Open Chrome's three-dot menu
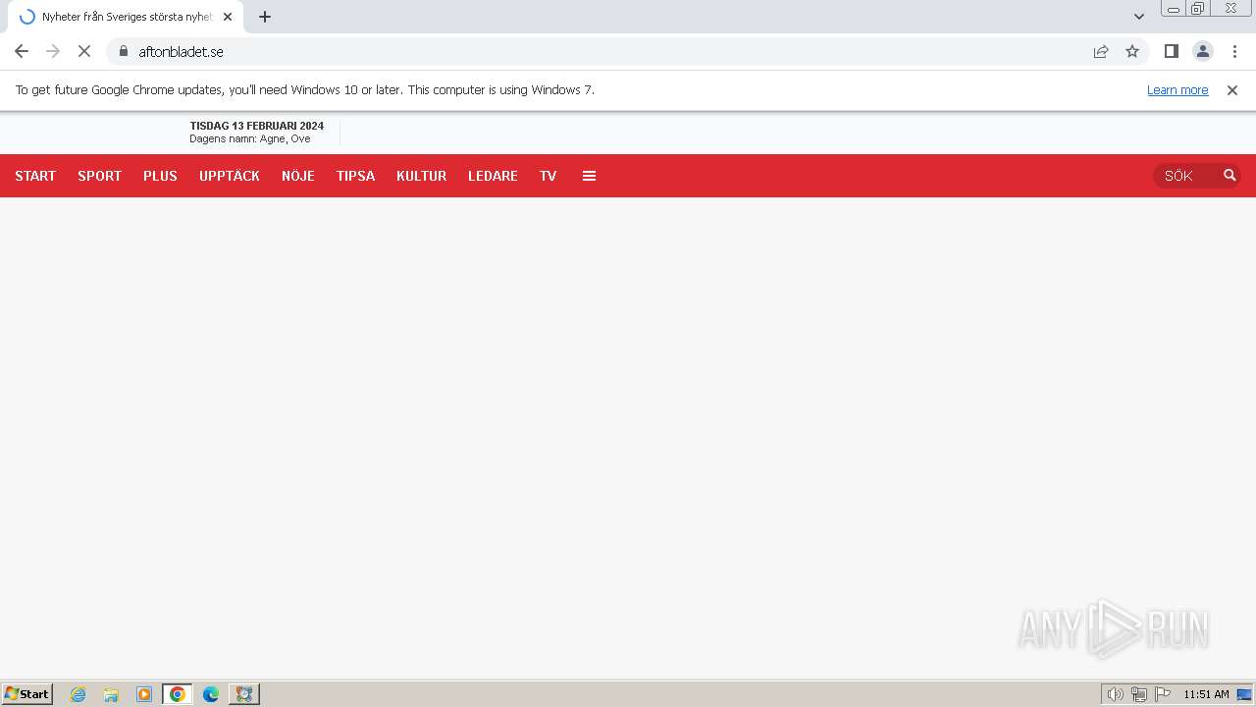 coord(1233,51)
